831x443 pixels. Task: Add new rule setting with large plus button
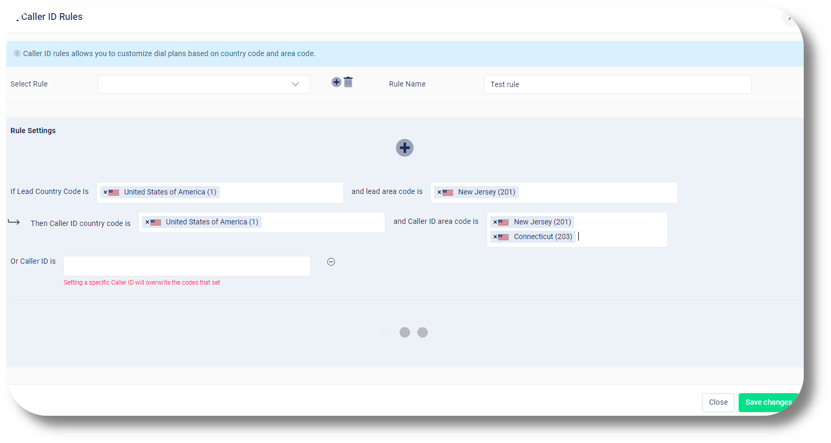tap(405, 148)
